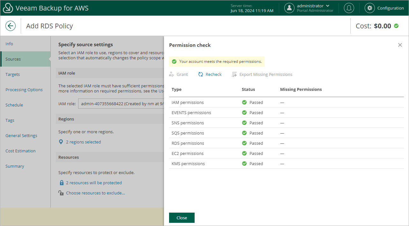
Task: Click the Add RDS Policy title
Action: (49, 26)
